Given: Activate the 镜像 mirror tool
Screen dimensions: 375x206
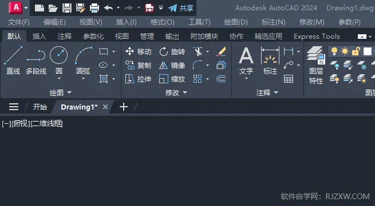Looking at the screenshot, I should click(x=172, y=65).
